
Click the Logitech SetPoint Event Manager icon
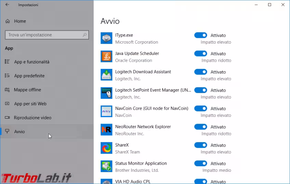pyautogui.click(x=106, y=93)
